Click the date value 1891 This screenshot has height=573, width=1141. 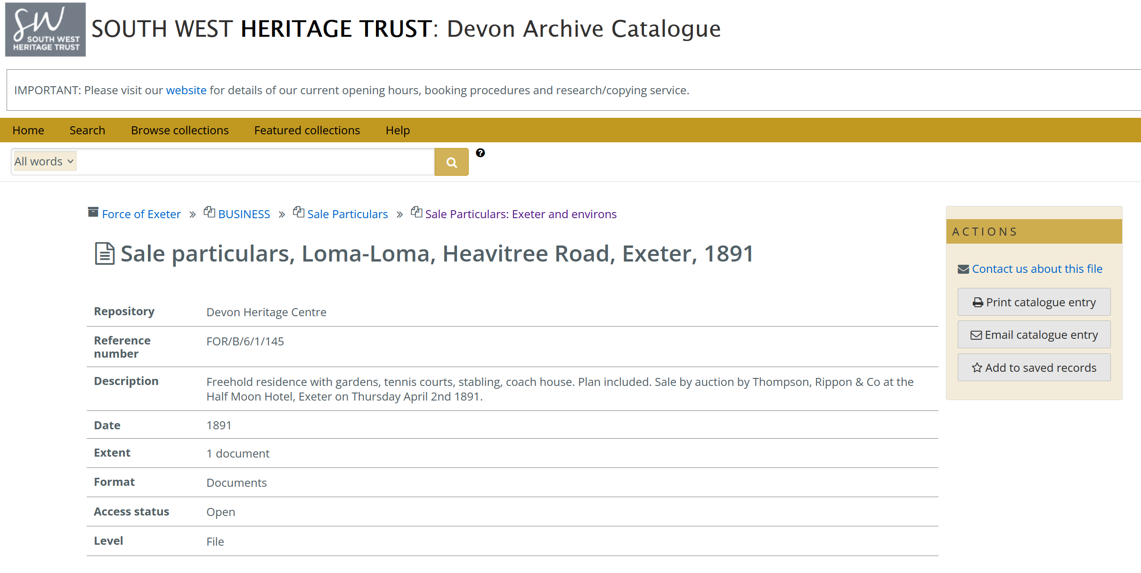tap(219, 425)
